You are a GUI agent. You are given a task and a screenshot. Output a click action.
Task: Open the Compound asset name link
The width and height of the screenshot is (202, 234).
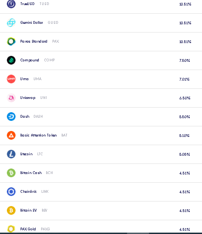click(30, 60)
